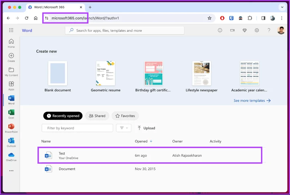Image resolution: width=290 pixels, height=195 pixels.
Task: Open Help question mark icon
Action: coord(269,30)
